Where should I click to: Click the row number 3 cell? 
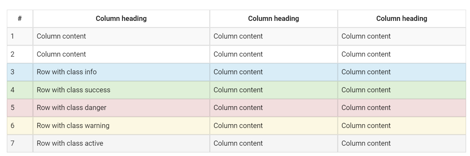(20, 72)
